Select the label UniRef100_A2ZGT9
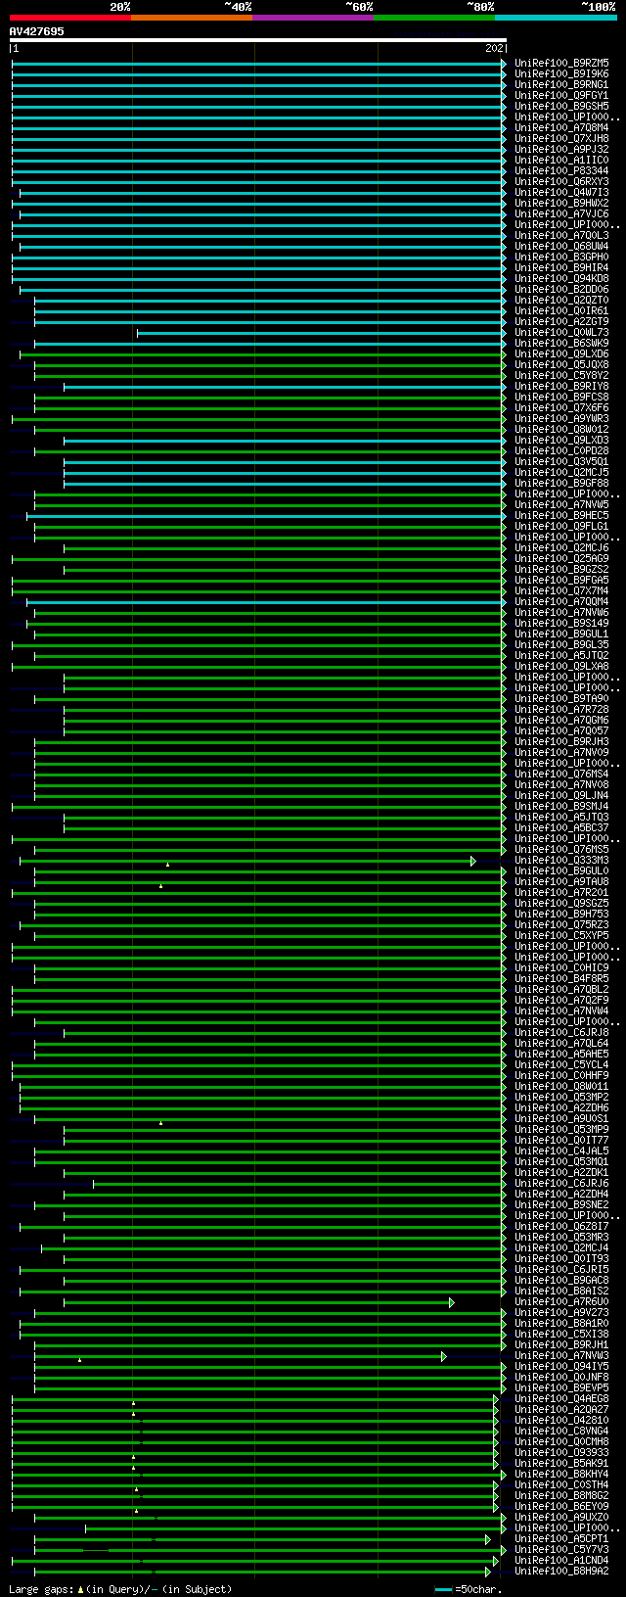This screenshot has height=1597, width=626. (x=561, y=322)
